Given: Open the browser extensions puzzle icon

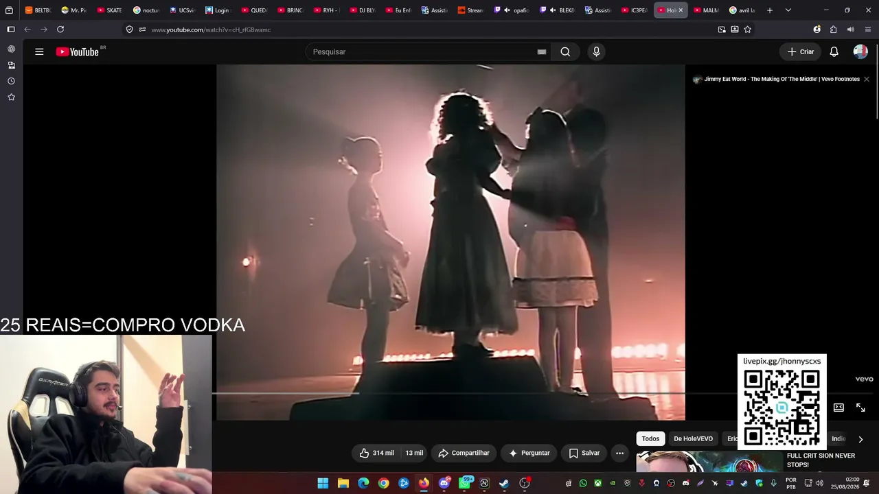Looking at the screenshot, I should [x=833, y=30].
